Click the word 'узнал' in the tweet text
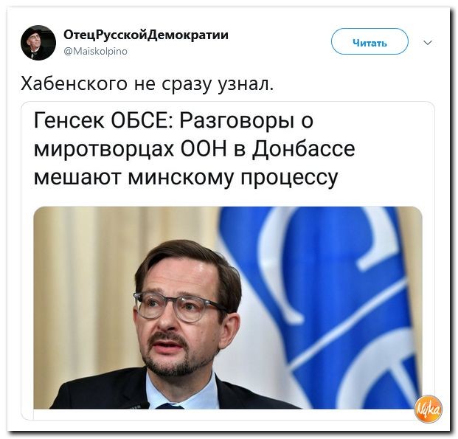Viewport: 458px width, 439px height. (243, 84)
